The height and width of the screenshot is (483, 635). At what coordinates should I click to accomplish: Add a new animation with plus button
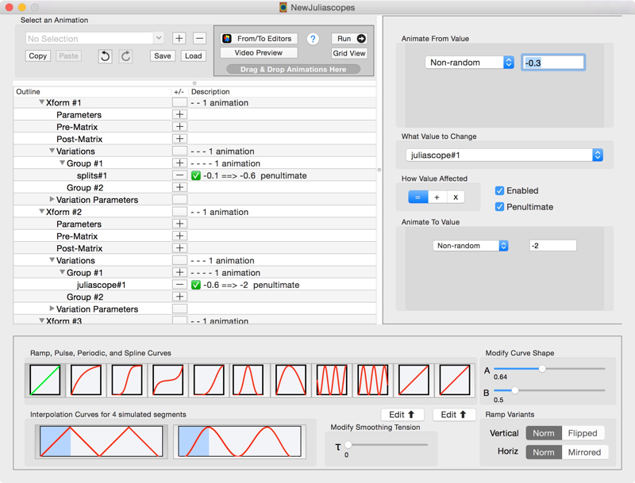coord(179,38)
